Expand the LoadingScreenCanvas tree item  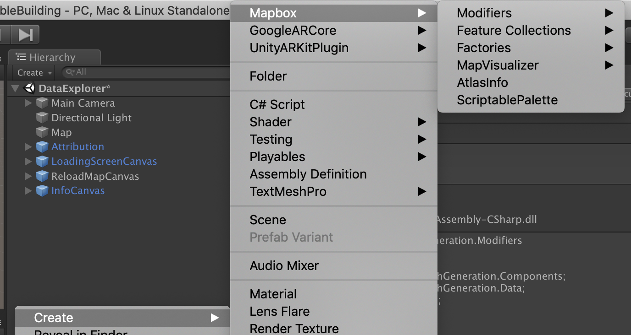click(28, 161)
